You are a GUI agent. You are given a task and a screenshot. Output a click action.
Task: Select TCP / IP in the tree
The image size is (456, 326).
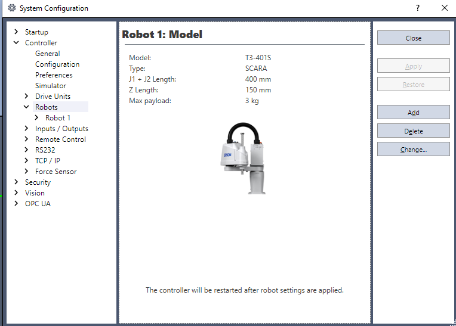point(48,161)
